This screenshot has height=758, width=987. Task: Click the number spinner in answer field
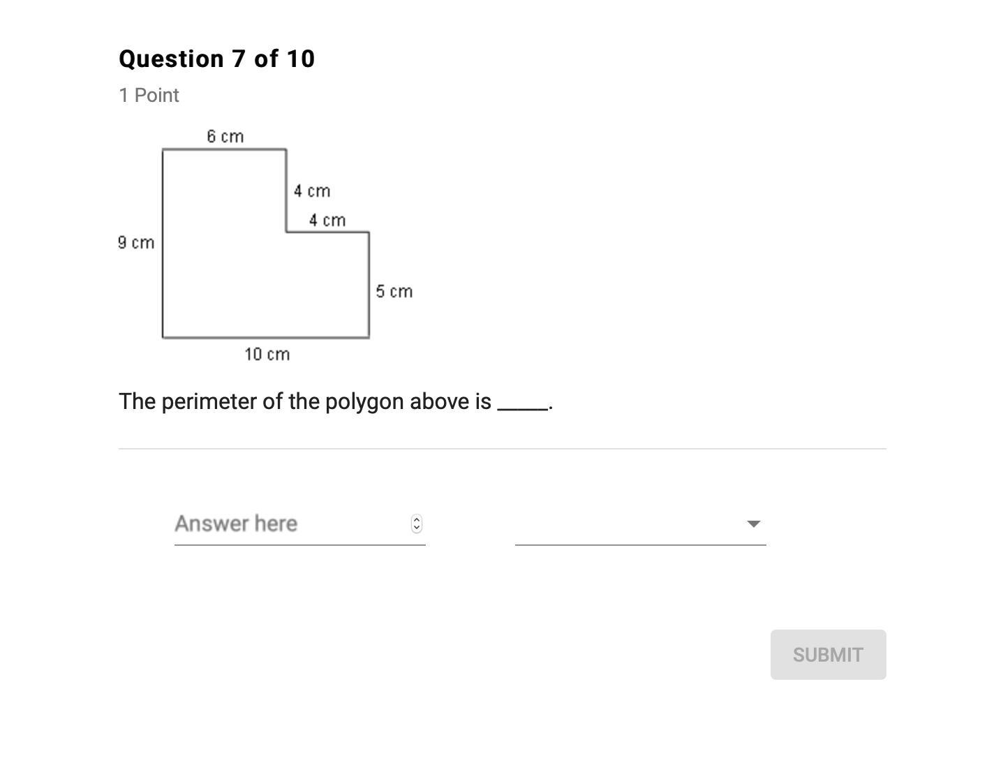point(417,523)
